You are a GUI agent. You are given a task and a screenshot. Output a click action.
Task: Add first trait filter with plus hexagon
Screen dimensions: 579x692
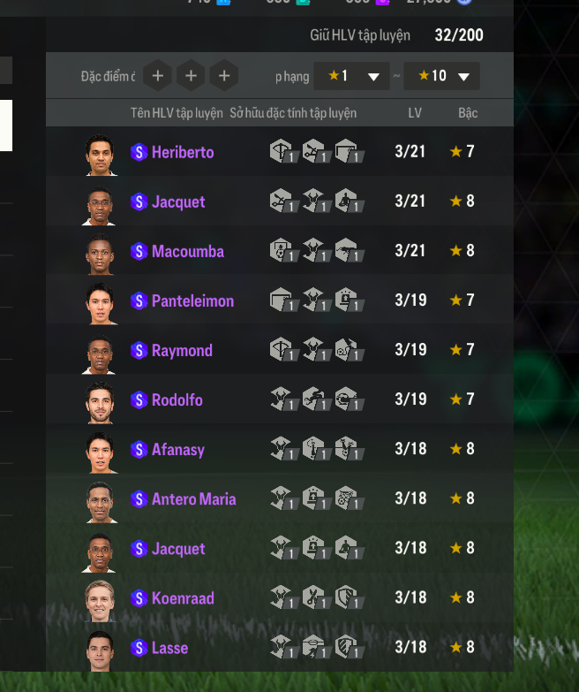(x=157, y=75)
